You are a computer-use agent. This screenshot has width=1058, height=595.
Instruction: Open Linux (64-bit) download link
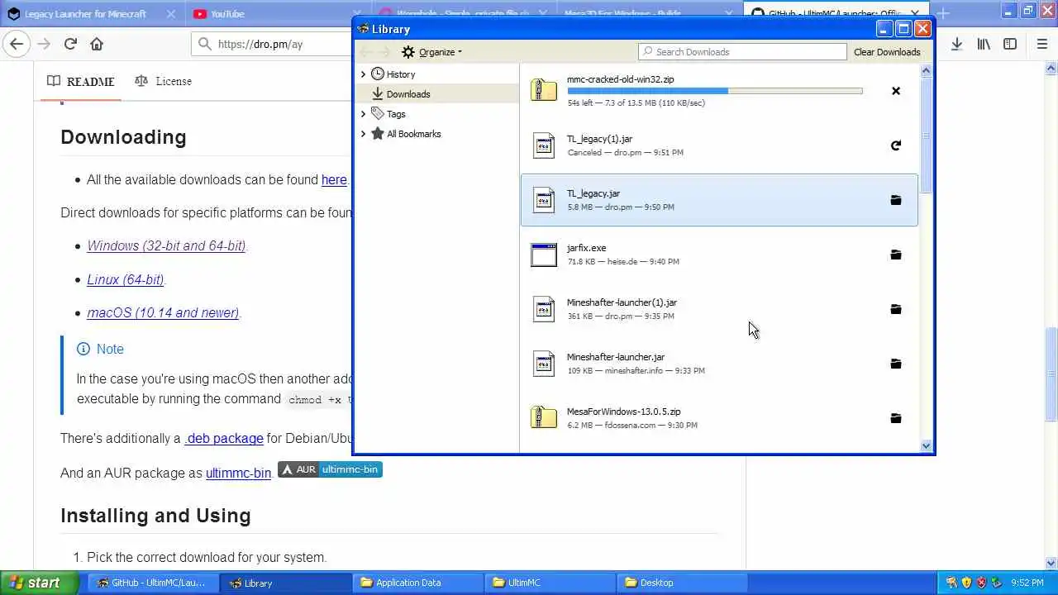click(126, 279)
